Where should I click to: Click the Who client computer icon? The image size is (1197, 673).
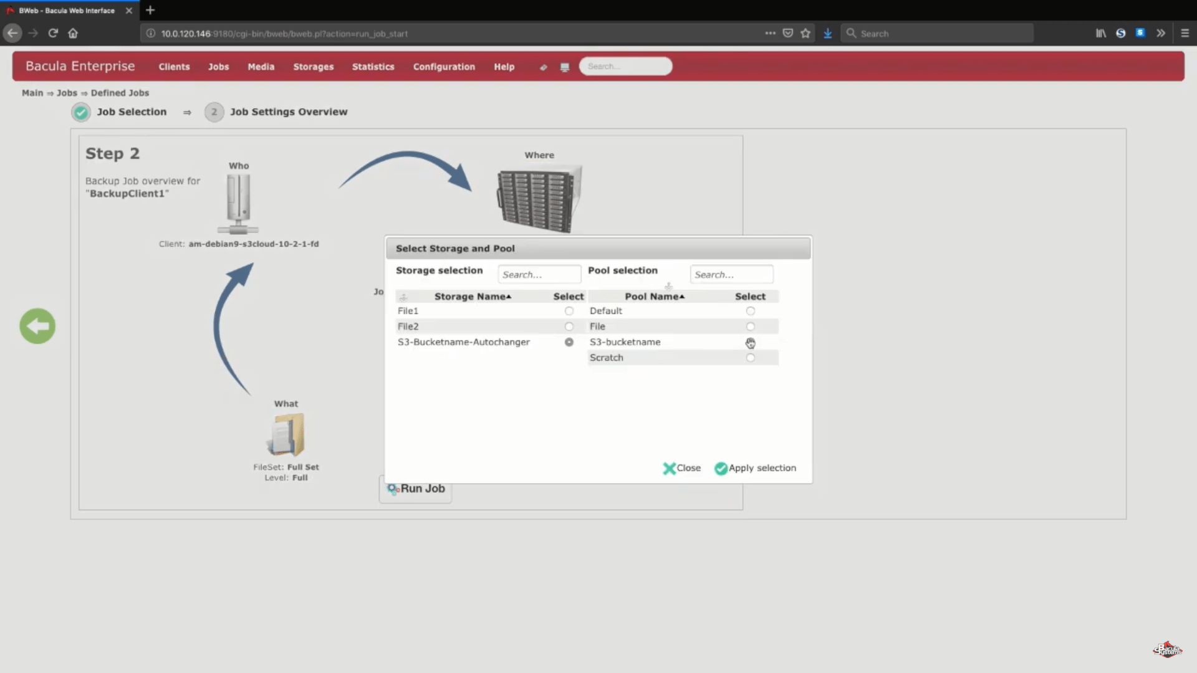pyautogui.click(x=238, y=204)
